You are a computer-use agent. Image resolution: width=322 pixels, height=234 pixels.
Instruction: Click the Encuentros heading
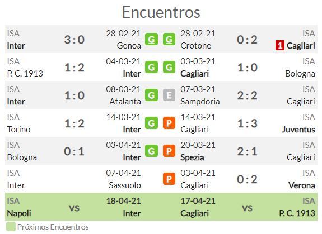click(x=161, y=12)
